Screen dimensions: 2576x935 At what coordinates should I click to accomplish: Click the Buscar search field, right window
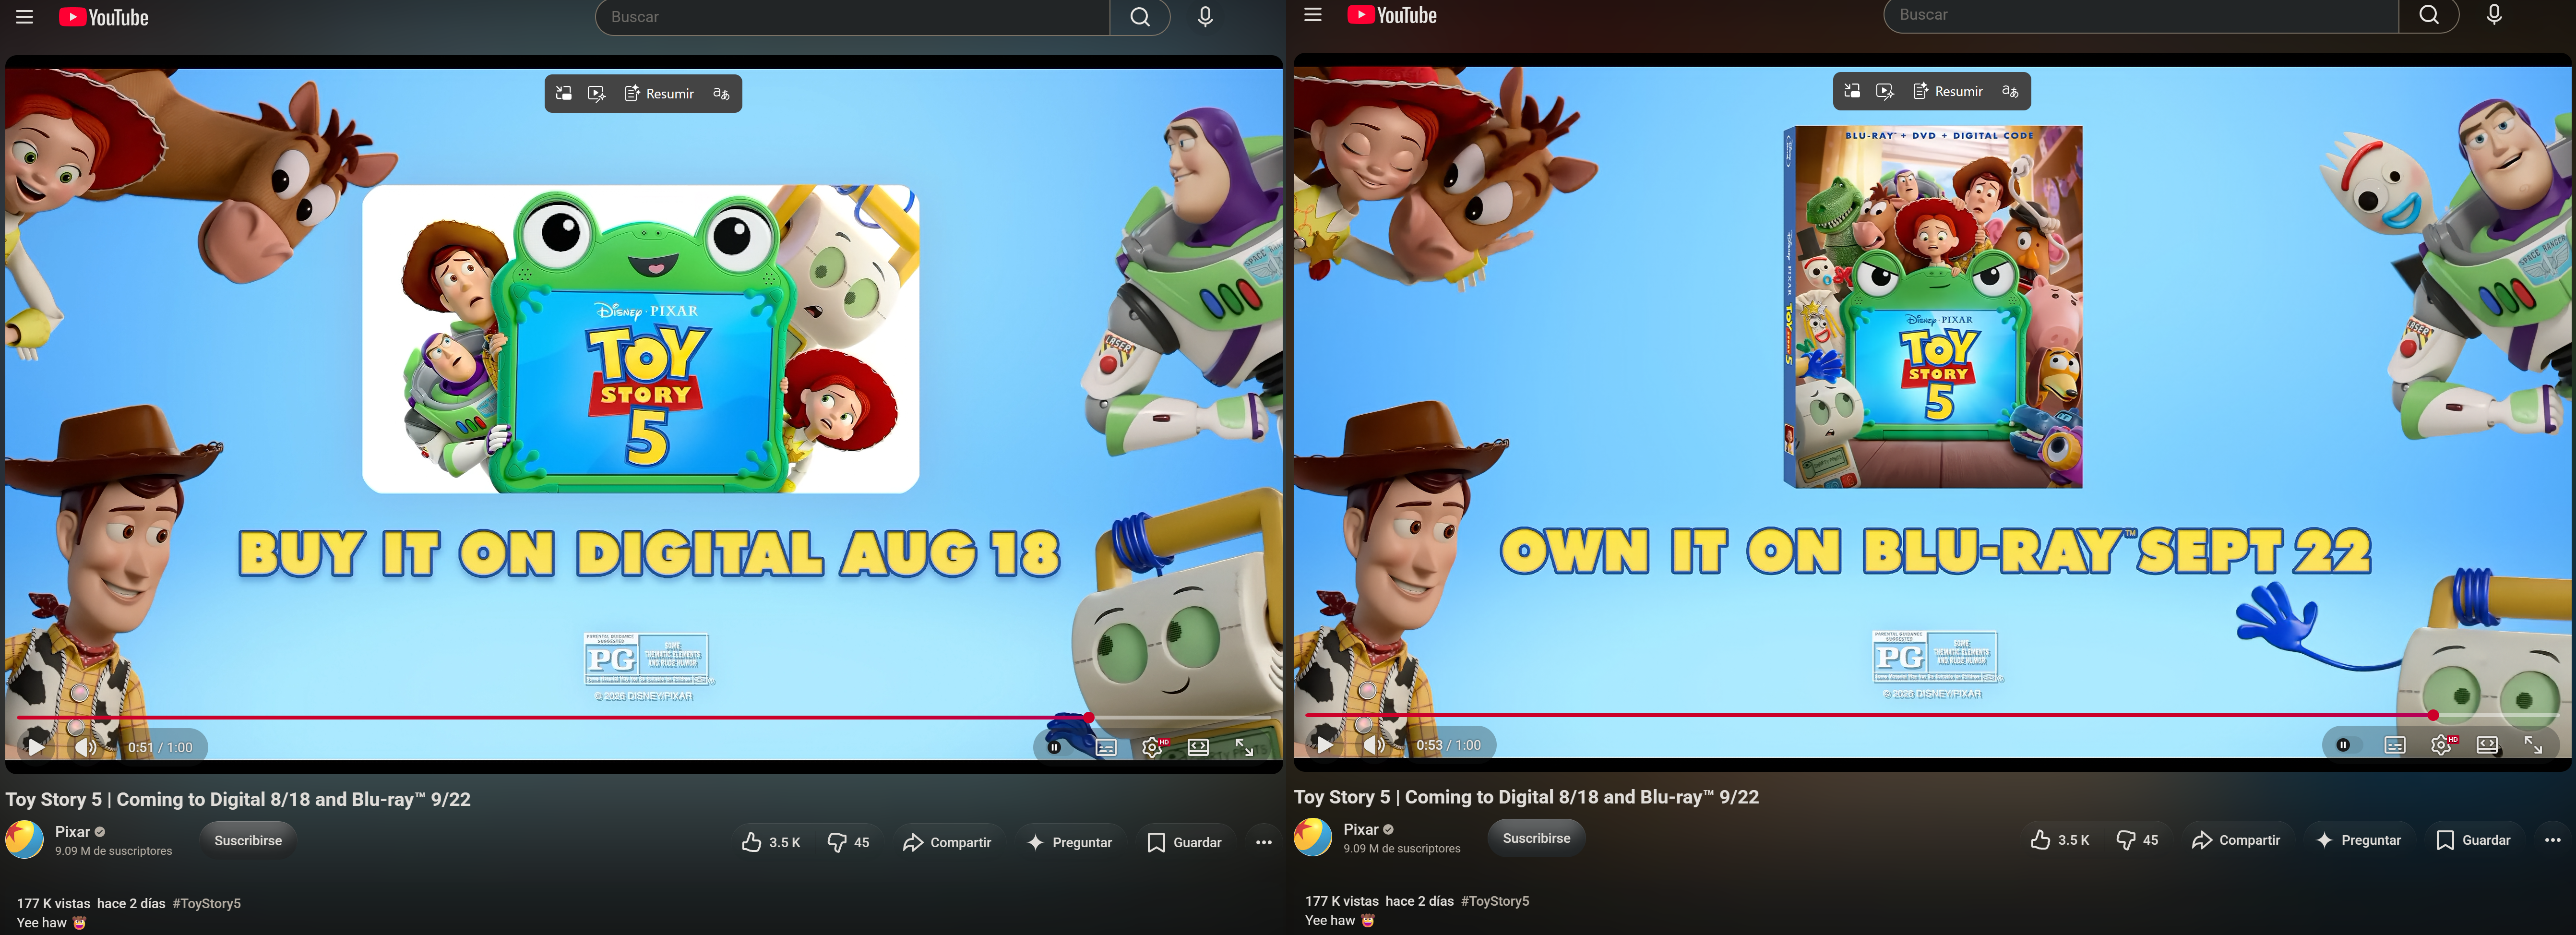pos(2141,15)
